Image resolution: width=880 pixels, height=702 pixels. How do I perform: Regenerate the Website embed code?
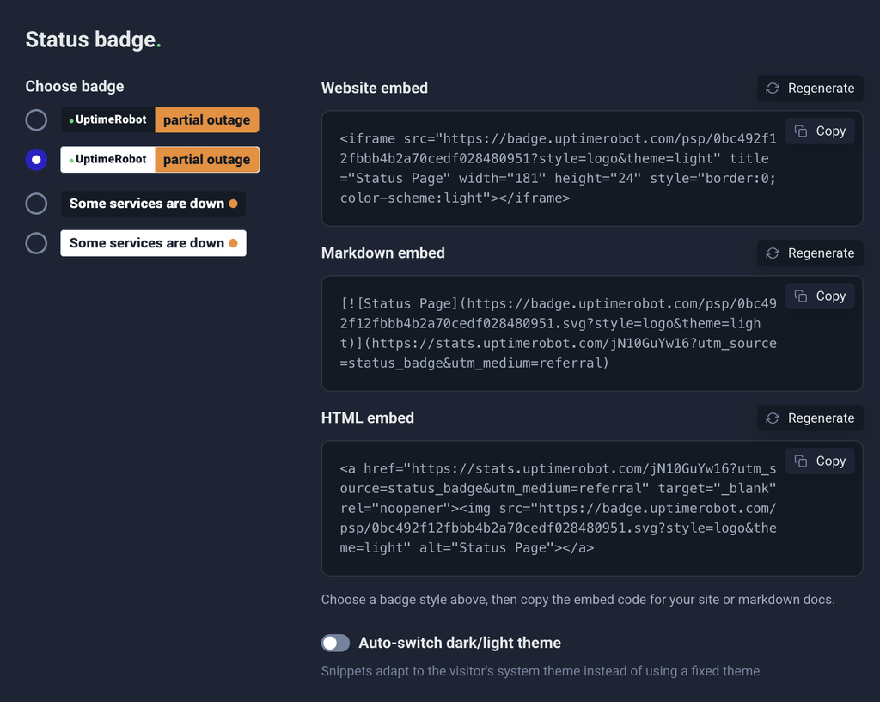(810, 89)
